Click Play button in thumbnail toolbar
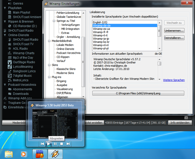The width and height of the screenshot is (195, 159). coord(49,144)
